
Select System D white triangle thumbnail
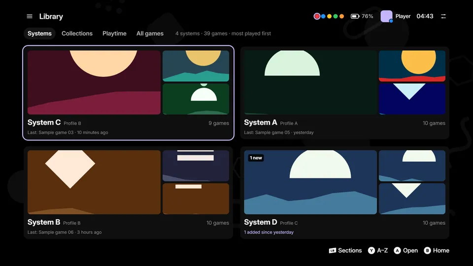click(x=412, y=199)
